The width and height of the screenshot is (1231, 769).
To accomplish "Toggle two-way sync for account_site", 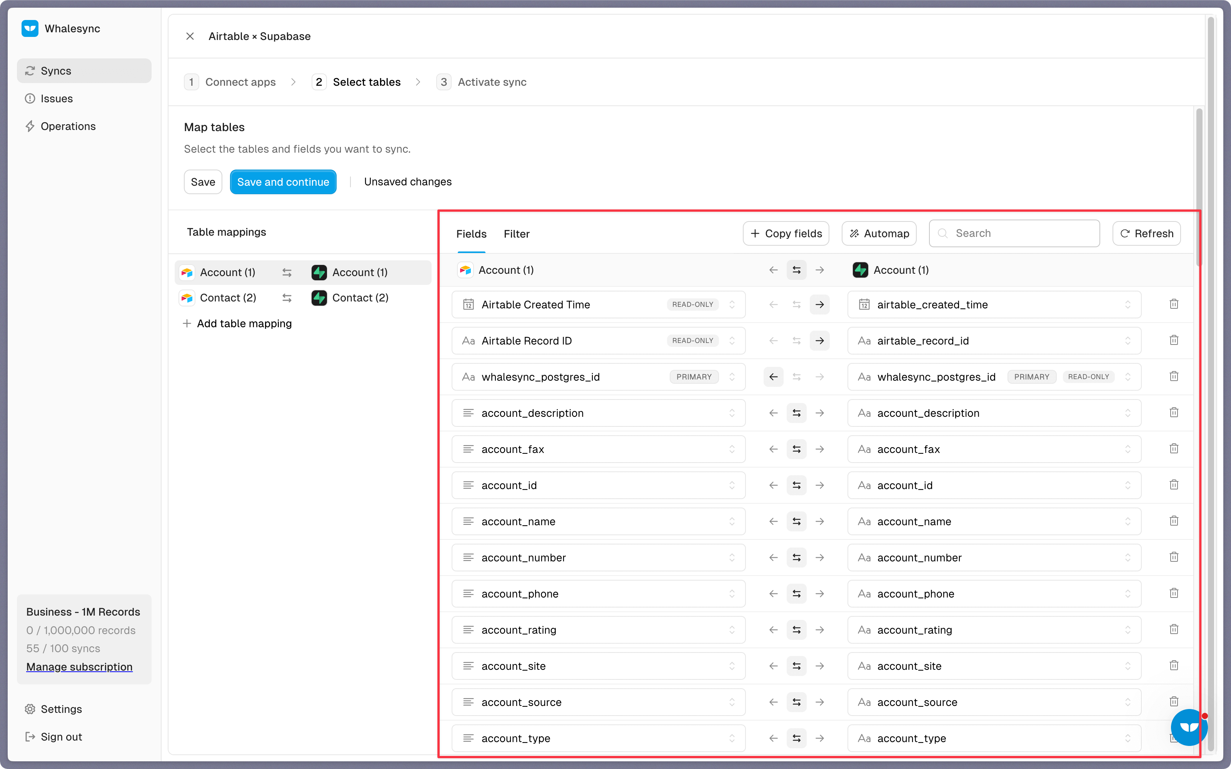I will pos(797,666).
